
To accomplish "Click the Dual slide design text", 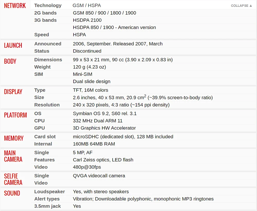I will (x=92, y=82).
